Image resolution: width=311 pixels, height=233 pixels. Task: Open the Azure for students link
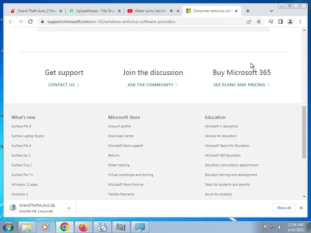click(218, 194)
